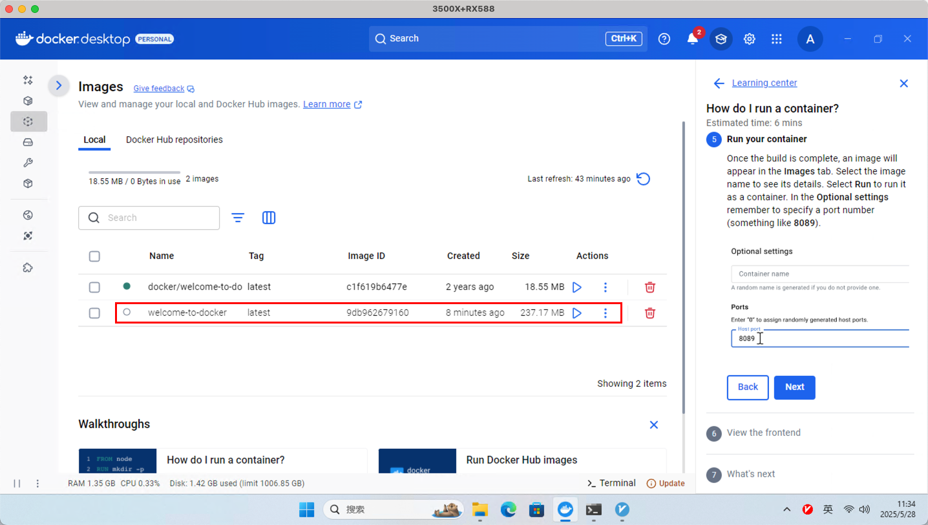Select all images with the header checkbox
The width and height of the screenshot is (928, 525).
pyautogui.click(x=94, y=256)
